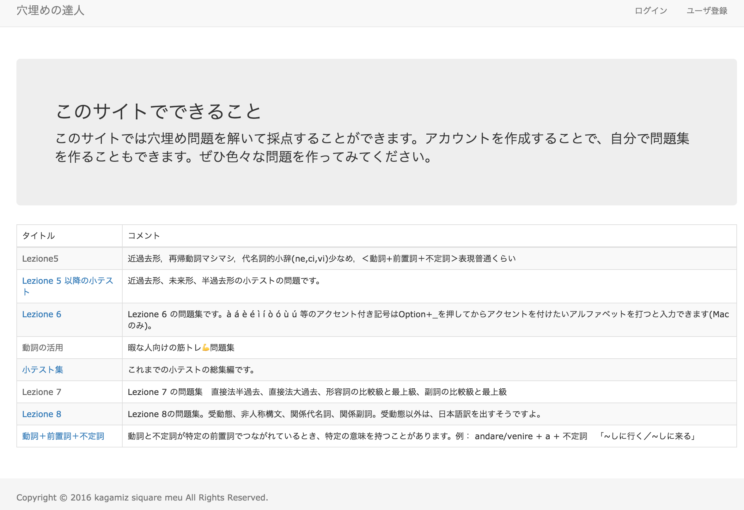The width and height of the screenshot is (744, 510).
Task: Select the 動詞の活用 table row
Action: (x=43, y=348)
